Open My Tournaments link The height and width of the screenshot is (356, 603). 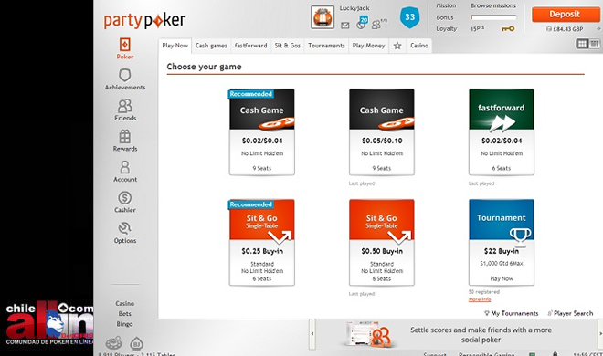click(x=511, y=313)
